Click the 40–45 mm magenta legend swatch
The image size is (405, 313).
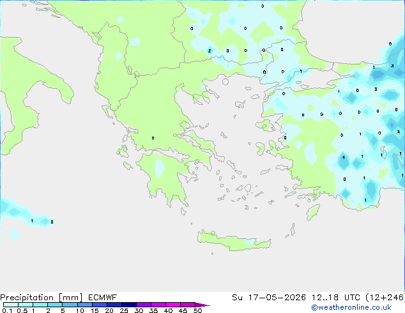coord(173,305)
